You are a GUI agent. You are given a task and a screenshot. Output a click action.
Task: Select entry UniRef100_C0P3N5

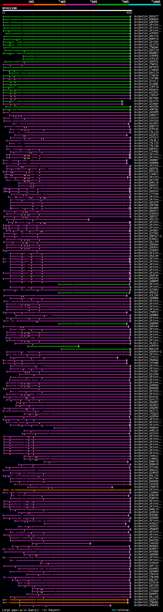(146, 78)
